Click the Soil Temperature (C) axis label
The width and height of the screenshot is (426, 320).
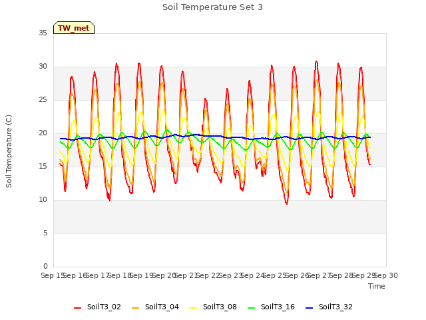9,151
